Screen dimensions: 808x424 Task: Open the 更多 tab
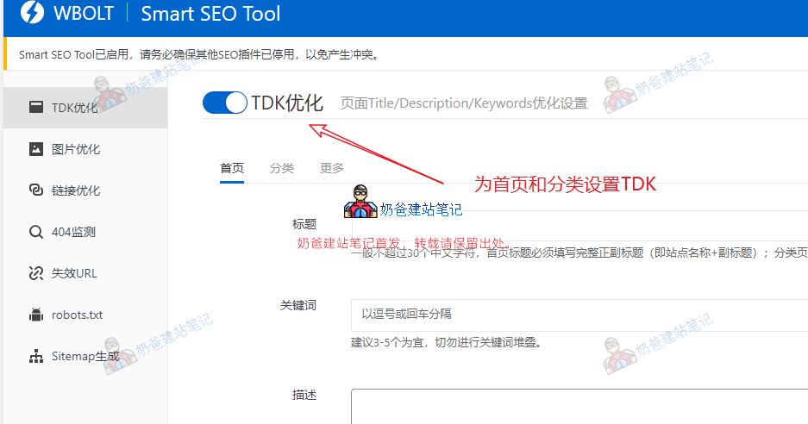click(x=332, y=168)
